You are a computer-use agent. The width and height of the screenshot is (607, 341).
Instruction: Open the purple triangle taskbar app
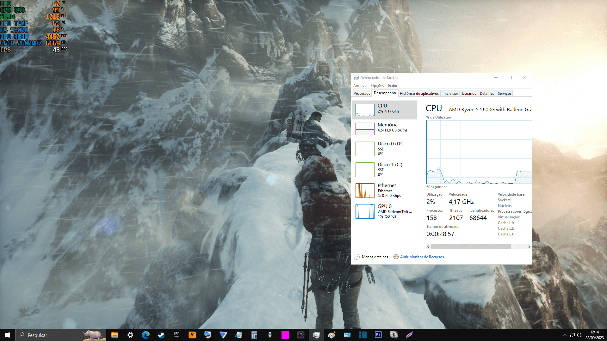click(x=223, y=335)
